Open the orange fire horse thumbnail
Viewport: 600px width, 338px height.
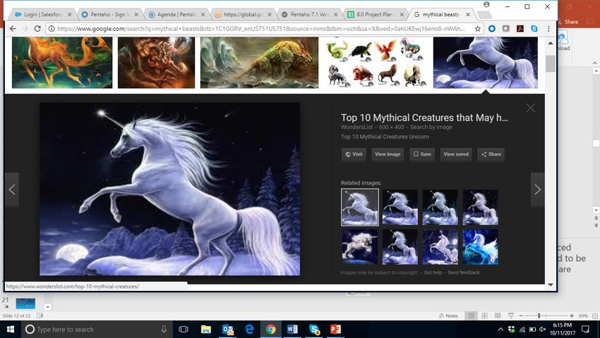(x=62, y=63)
